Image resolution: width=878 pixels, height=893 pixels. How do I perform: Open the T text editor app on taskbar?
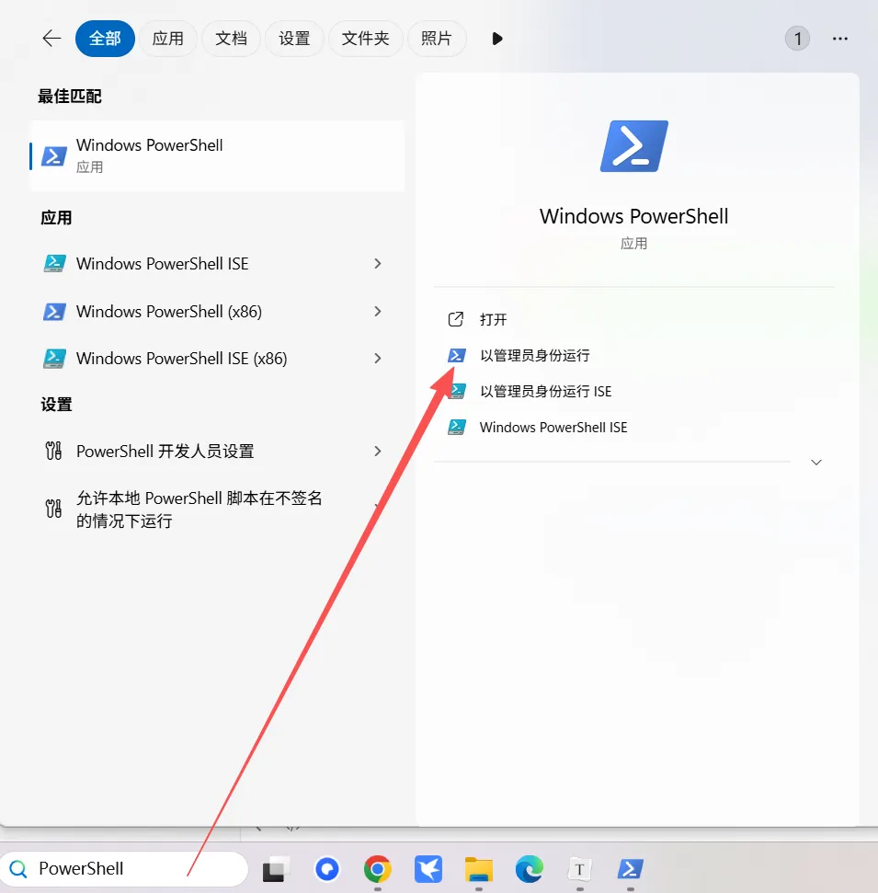[x=579, y=869]
